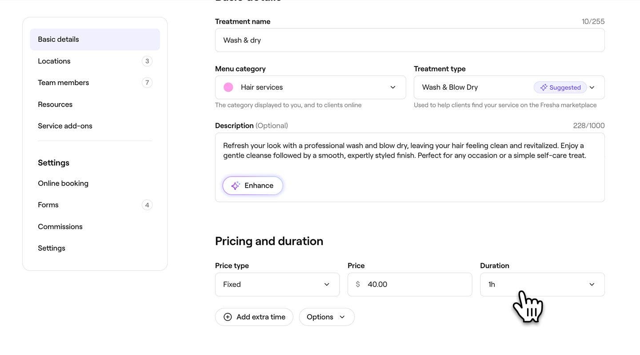Click the plus circle icon for extra time
Viewport: 640px width, 355px height.
[x=228, y=317]
